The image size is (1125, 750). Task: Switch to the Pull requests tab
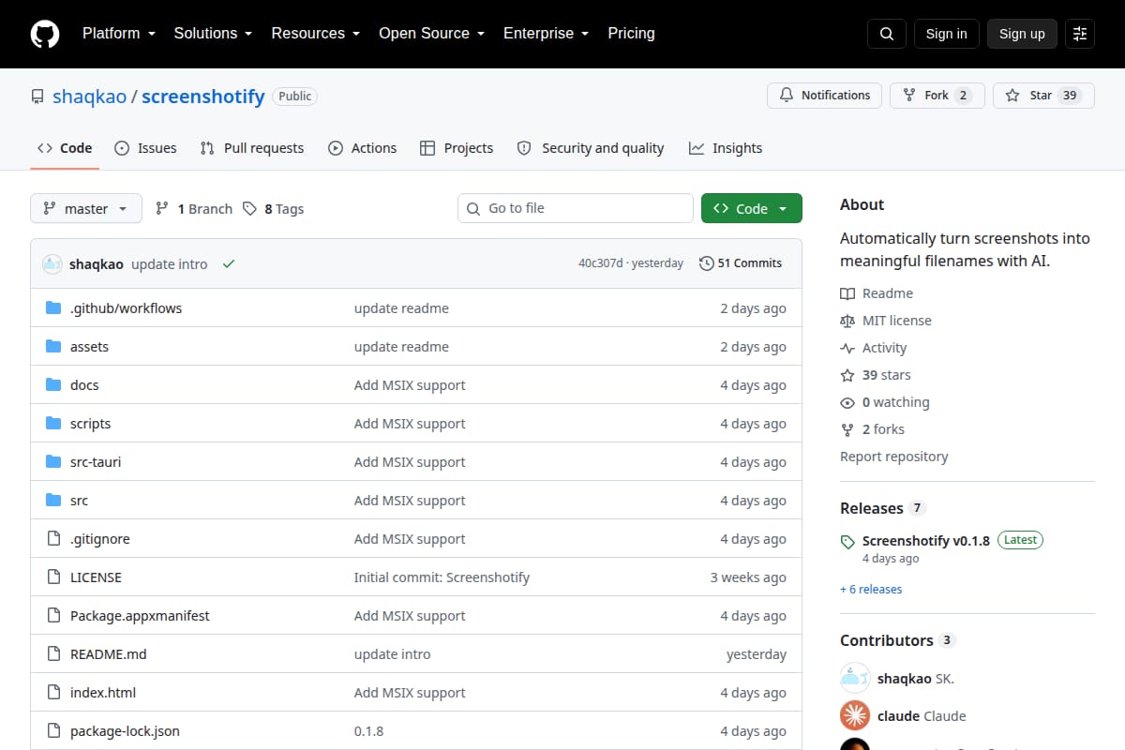pyautogui.click(x=252, y=148)
